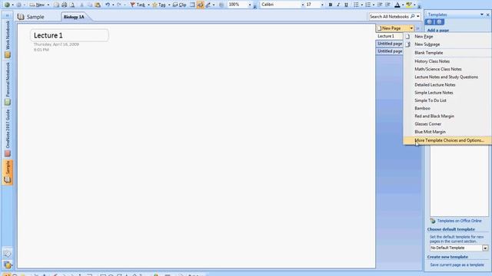Screen dimensions: 492x276
Task: Open the Highlight color dropdown arrow
Action: click(414, 5)
